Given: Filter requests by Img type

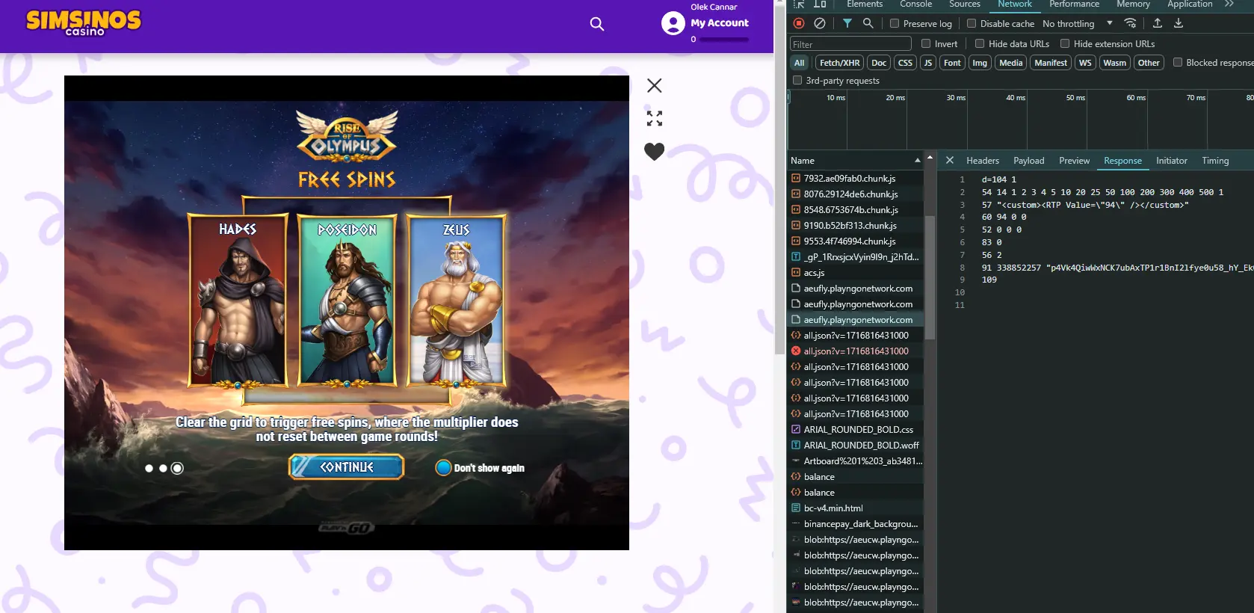Looking at the screenshot, I should (x=980, y=63).
